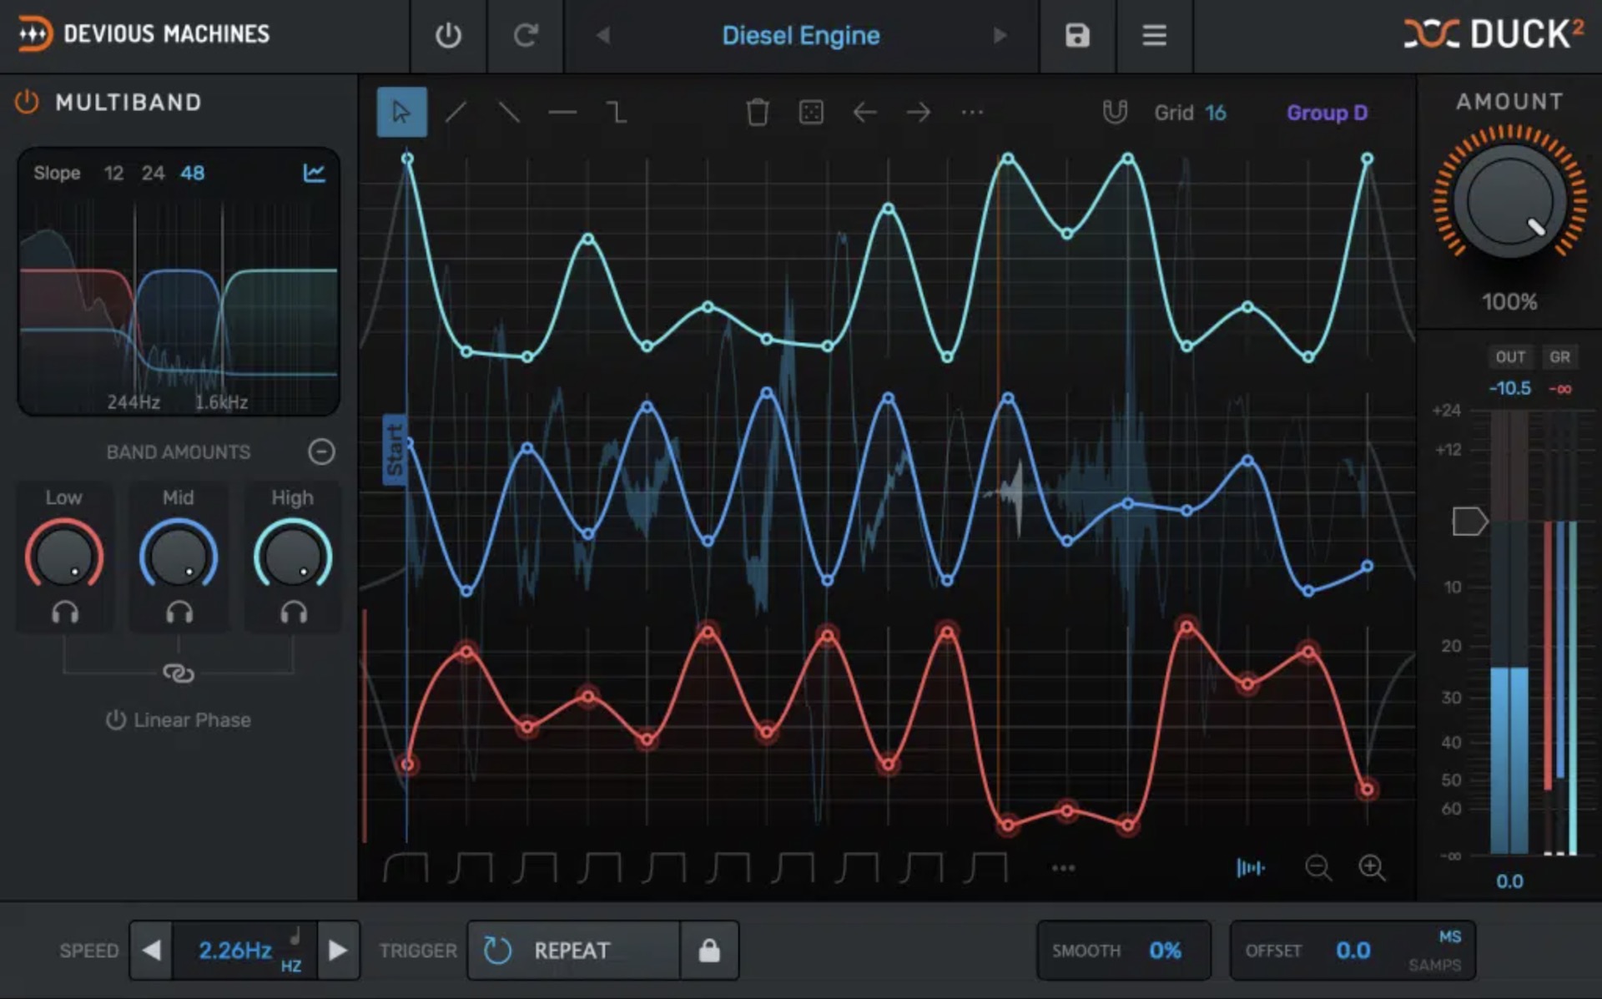
Task: Select the fifth curve shape preset
Action: 663,867
